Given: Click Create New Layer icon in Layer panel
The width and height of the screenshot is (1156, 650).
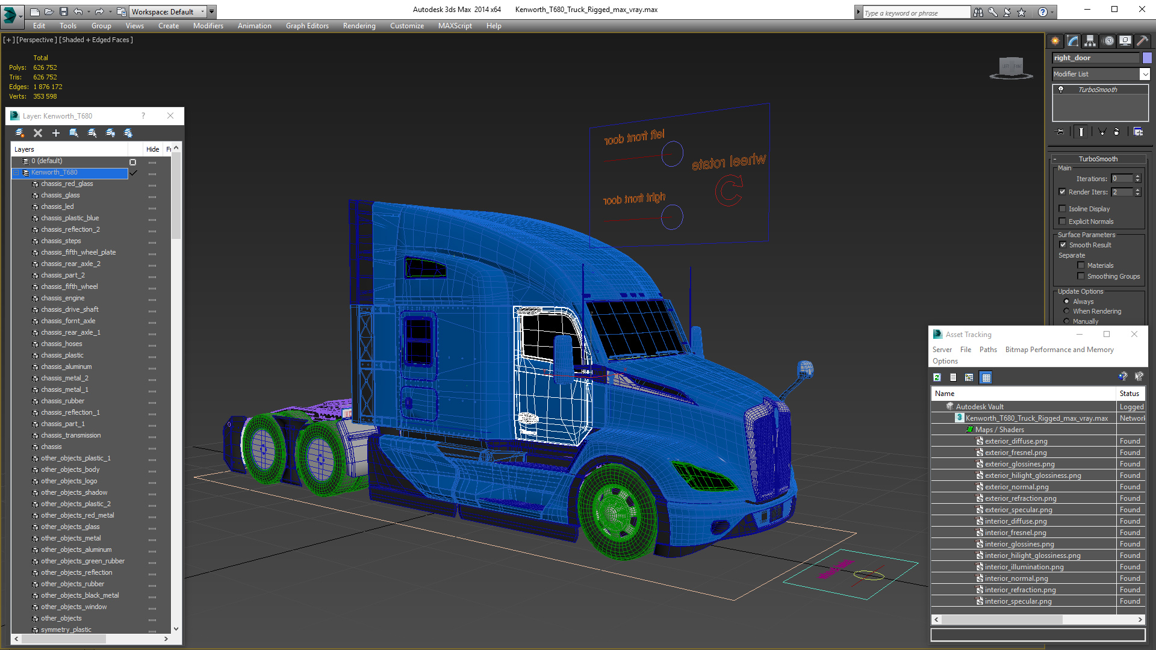Looking at the screenshot, I should [20, 133].
